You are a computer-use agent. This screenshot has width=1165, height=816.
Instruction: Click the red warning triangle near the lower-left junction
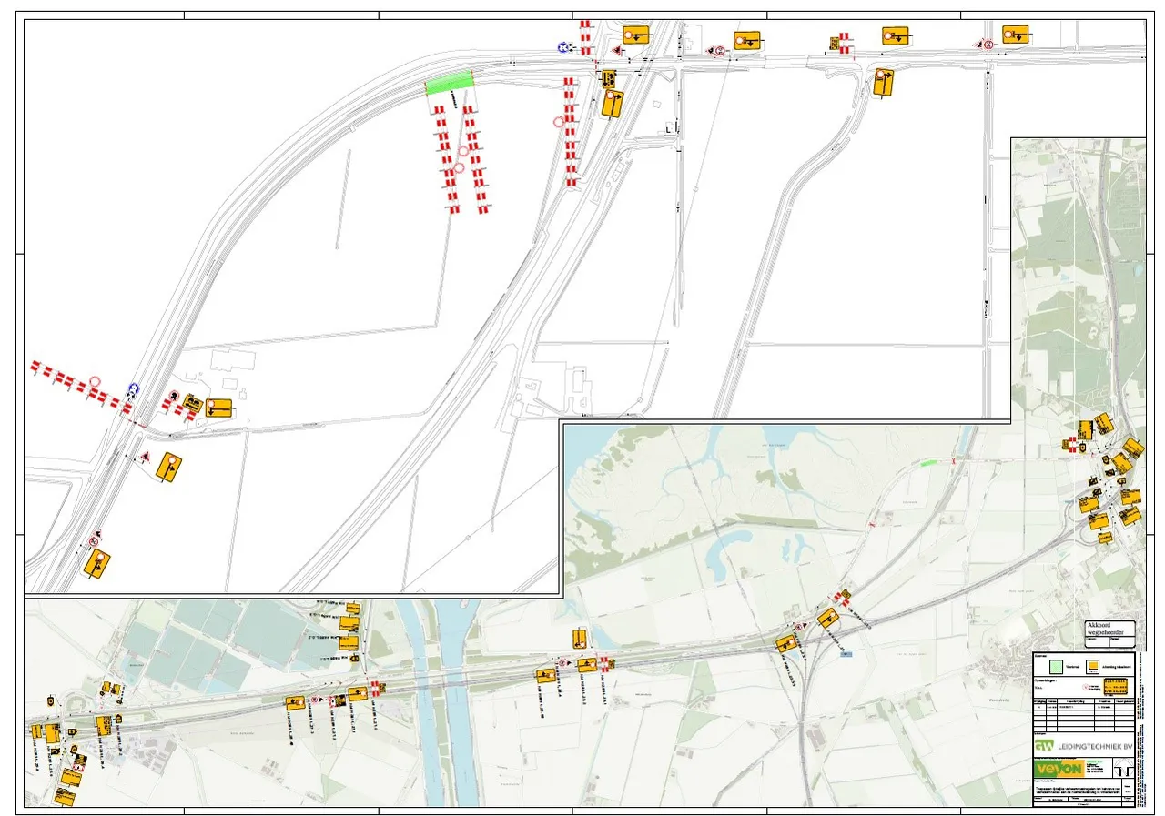pos(144,456)
